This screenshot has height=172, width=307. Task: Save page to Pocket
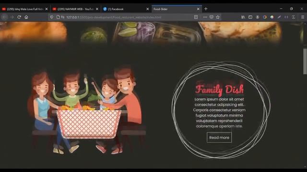click(x=212, y=17)
